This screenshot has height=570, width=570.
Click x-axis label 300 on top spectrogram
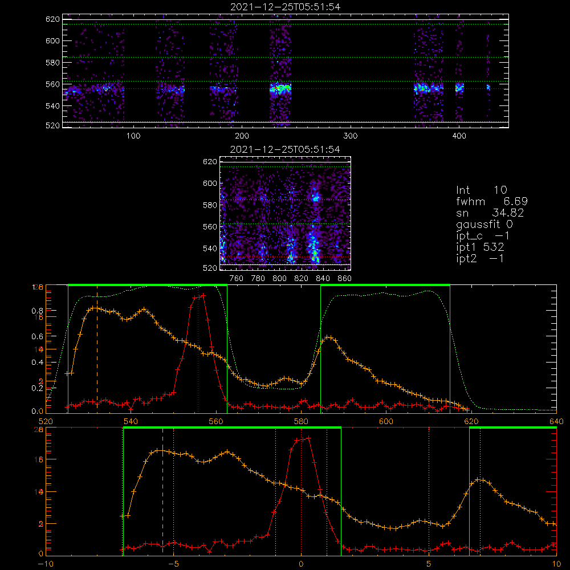coord(351,136)
